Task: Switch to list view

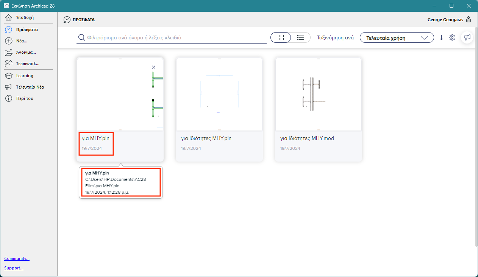Action: pos(301,37)
